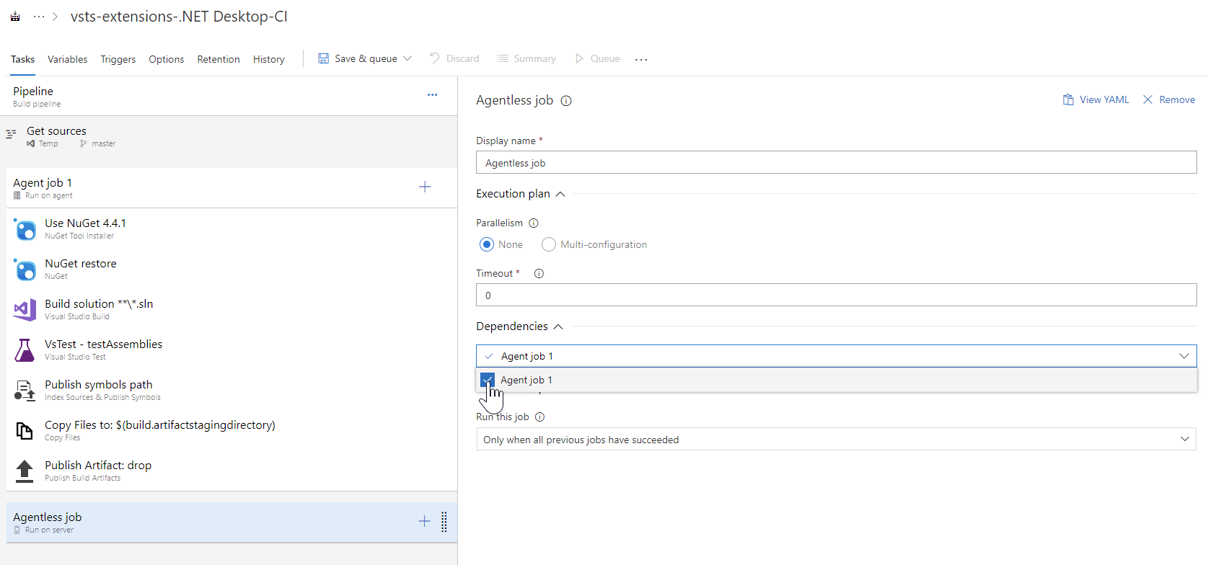Image resolution: width=1208 pixels, height=565 pixels.
Task: Select Multi-configuration parallelism option
Action: (x=549, y=244)
